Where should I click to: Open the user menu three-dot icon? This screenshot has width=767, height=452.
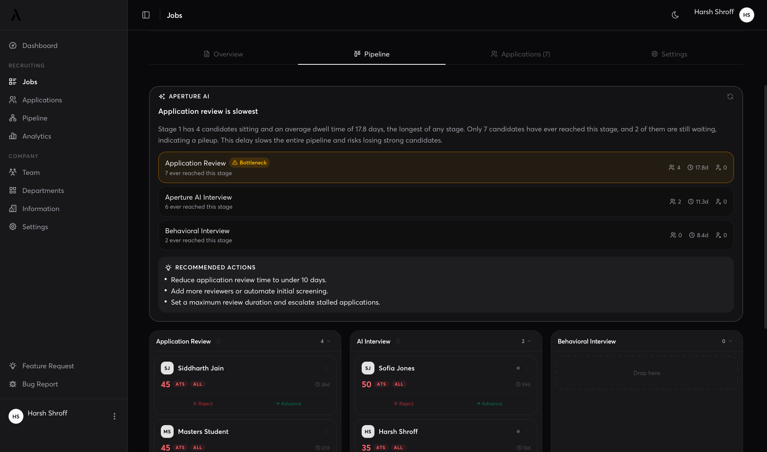(x=115, y=416)
